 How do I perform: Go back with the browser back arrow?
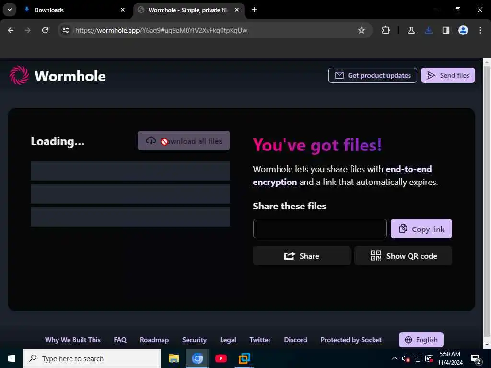click(x=11, y=30)
